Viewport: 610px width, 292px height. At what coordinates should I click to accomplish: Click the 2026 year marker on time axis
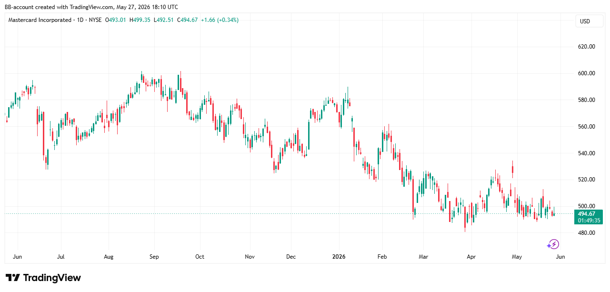339,257
